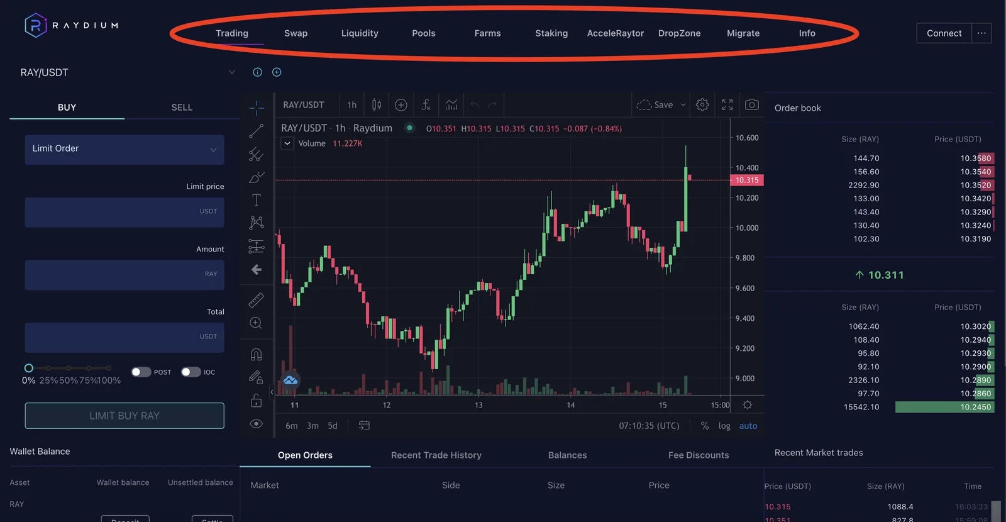This screenshot has width=1006, height=522.
Task: Click the plus circle beside the info icon
Action: [277, 72]
